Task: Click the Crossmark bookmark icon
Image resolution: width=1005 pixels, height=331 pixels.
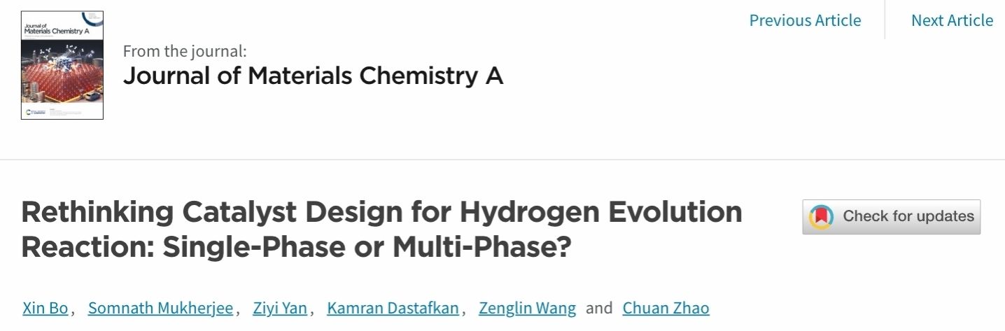Action: pyautogui.click(x=822, y=217)
